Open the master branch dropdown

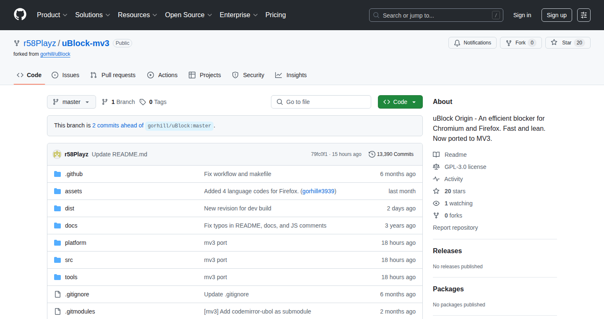tap(71, 102)
